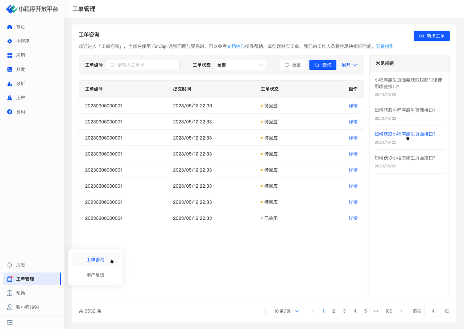Viewport: 464px width, 329px height.
Task: Click the home icon in the sidebar
Action: 10,27
